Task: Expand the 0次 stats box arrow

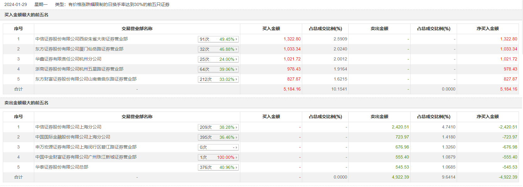Action: pos(236,147)
